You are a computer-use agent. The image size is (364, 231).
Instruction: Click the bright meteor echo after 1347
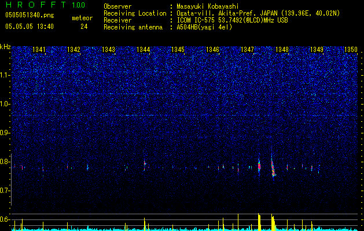259,166
